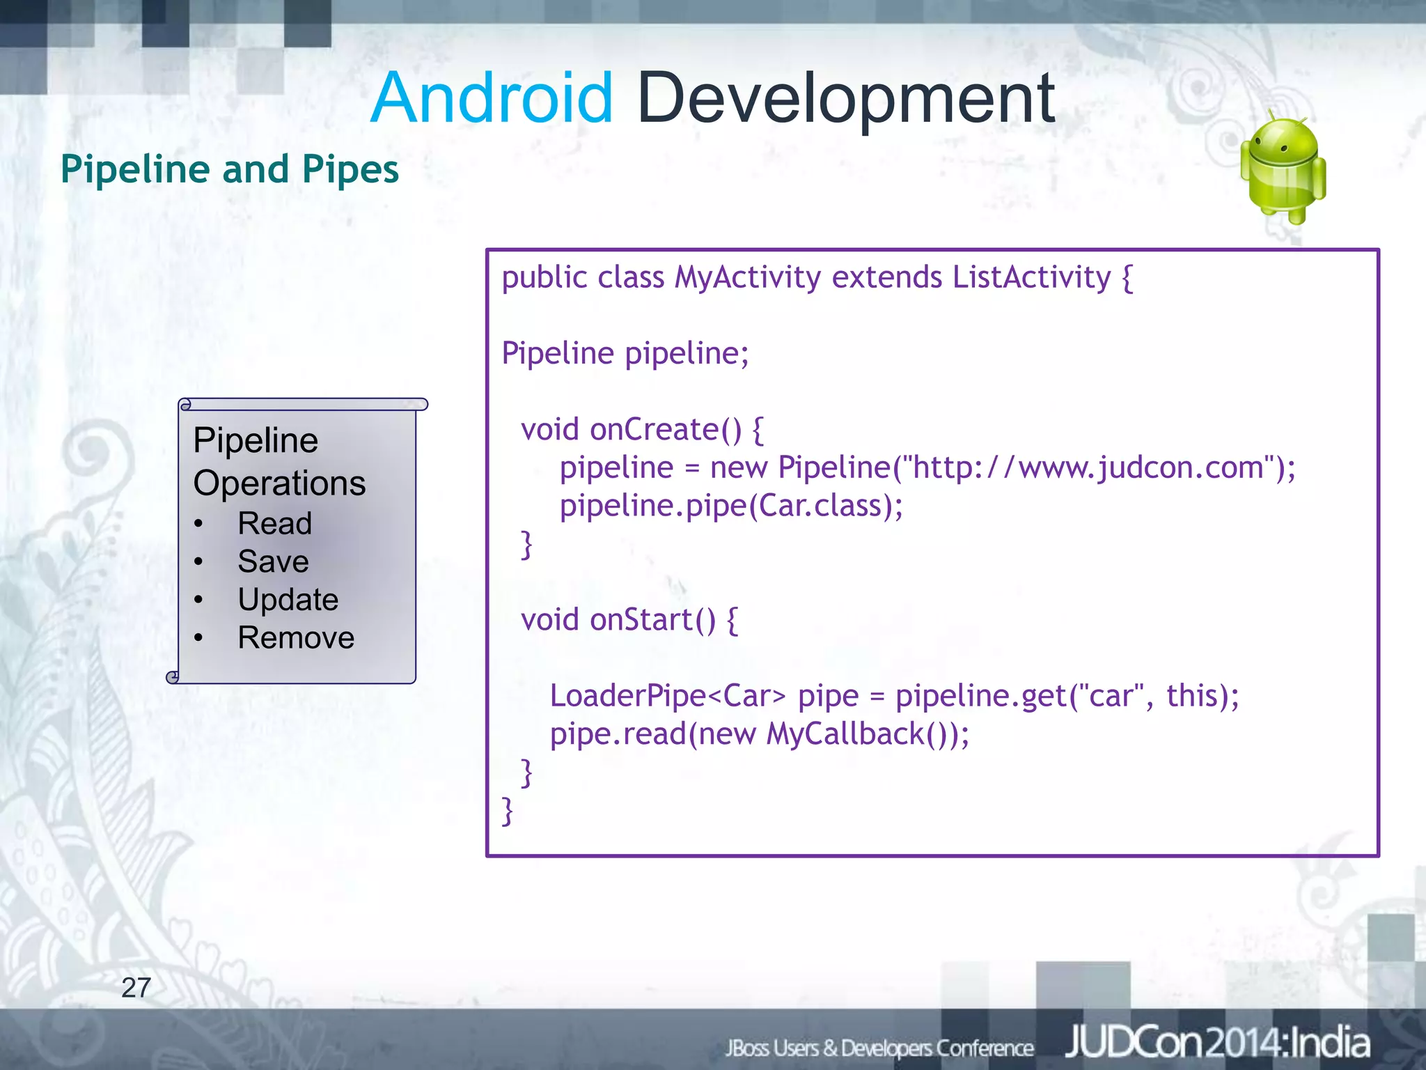Click the 'void onCreate() {' line
The height and width of the screenshot is (1070, 1426).
coord(642,429)
